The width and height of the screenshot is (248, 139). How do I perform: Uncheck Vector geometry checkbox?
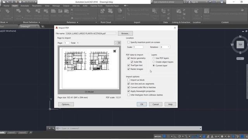coord(129,58)
